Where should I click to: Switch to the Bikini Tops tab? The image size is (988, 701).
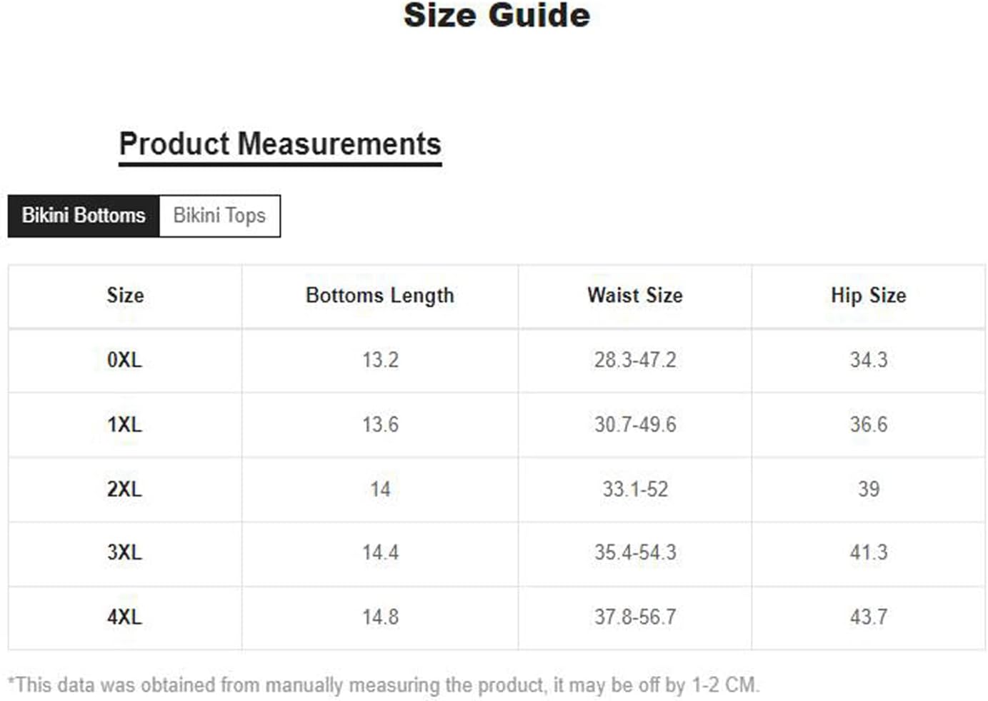[219, 216]
